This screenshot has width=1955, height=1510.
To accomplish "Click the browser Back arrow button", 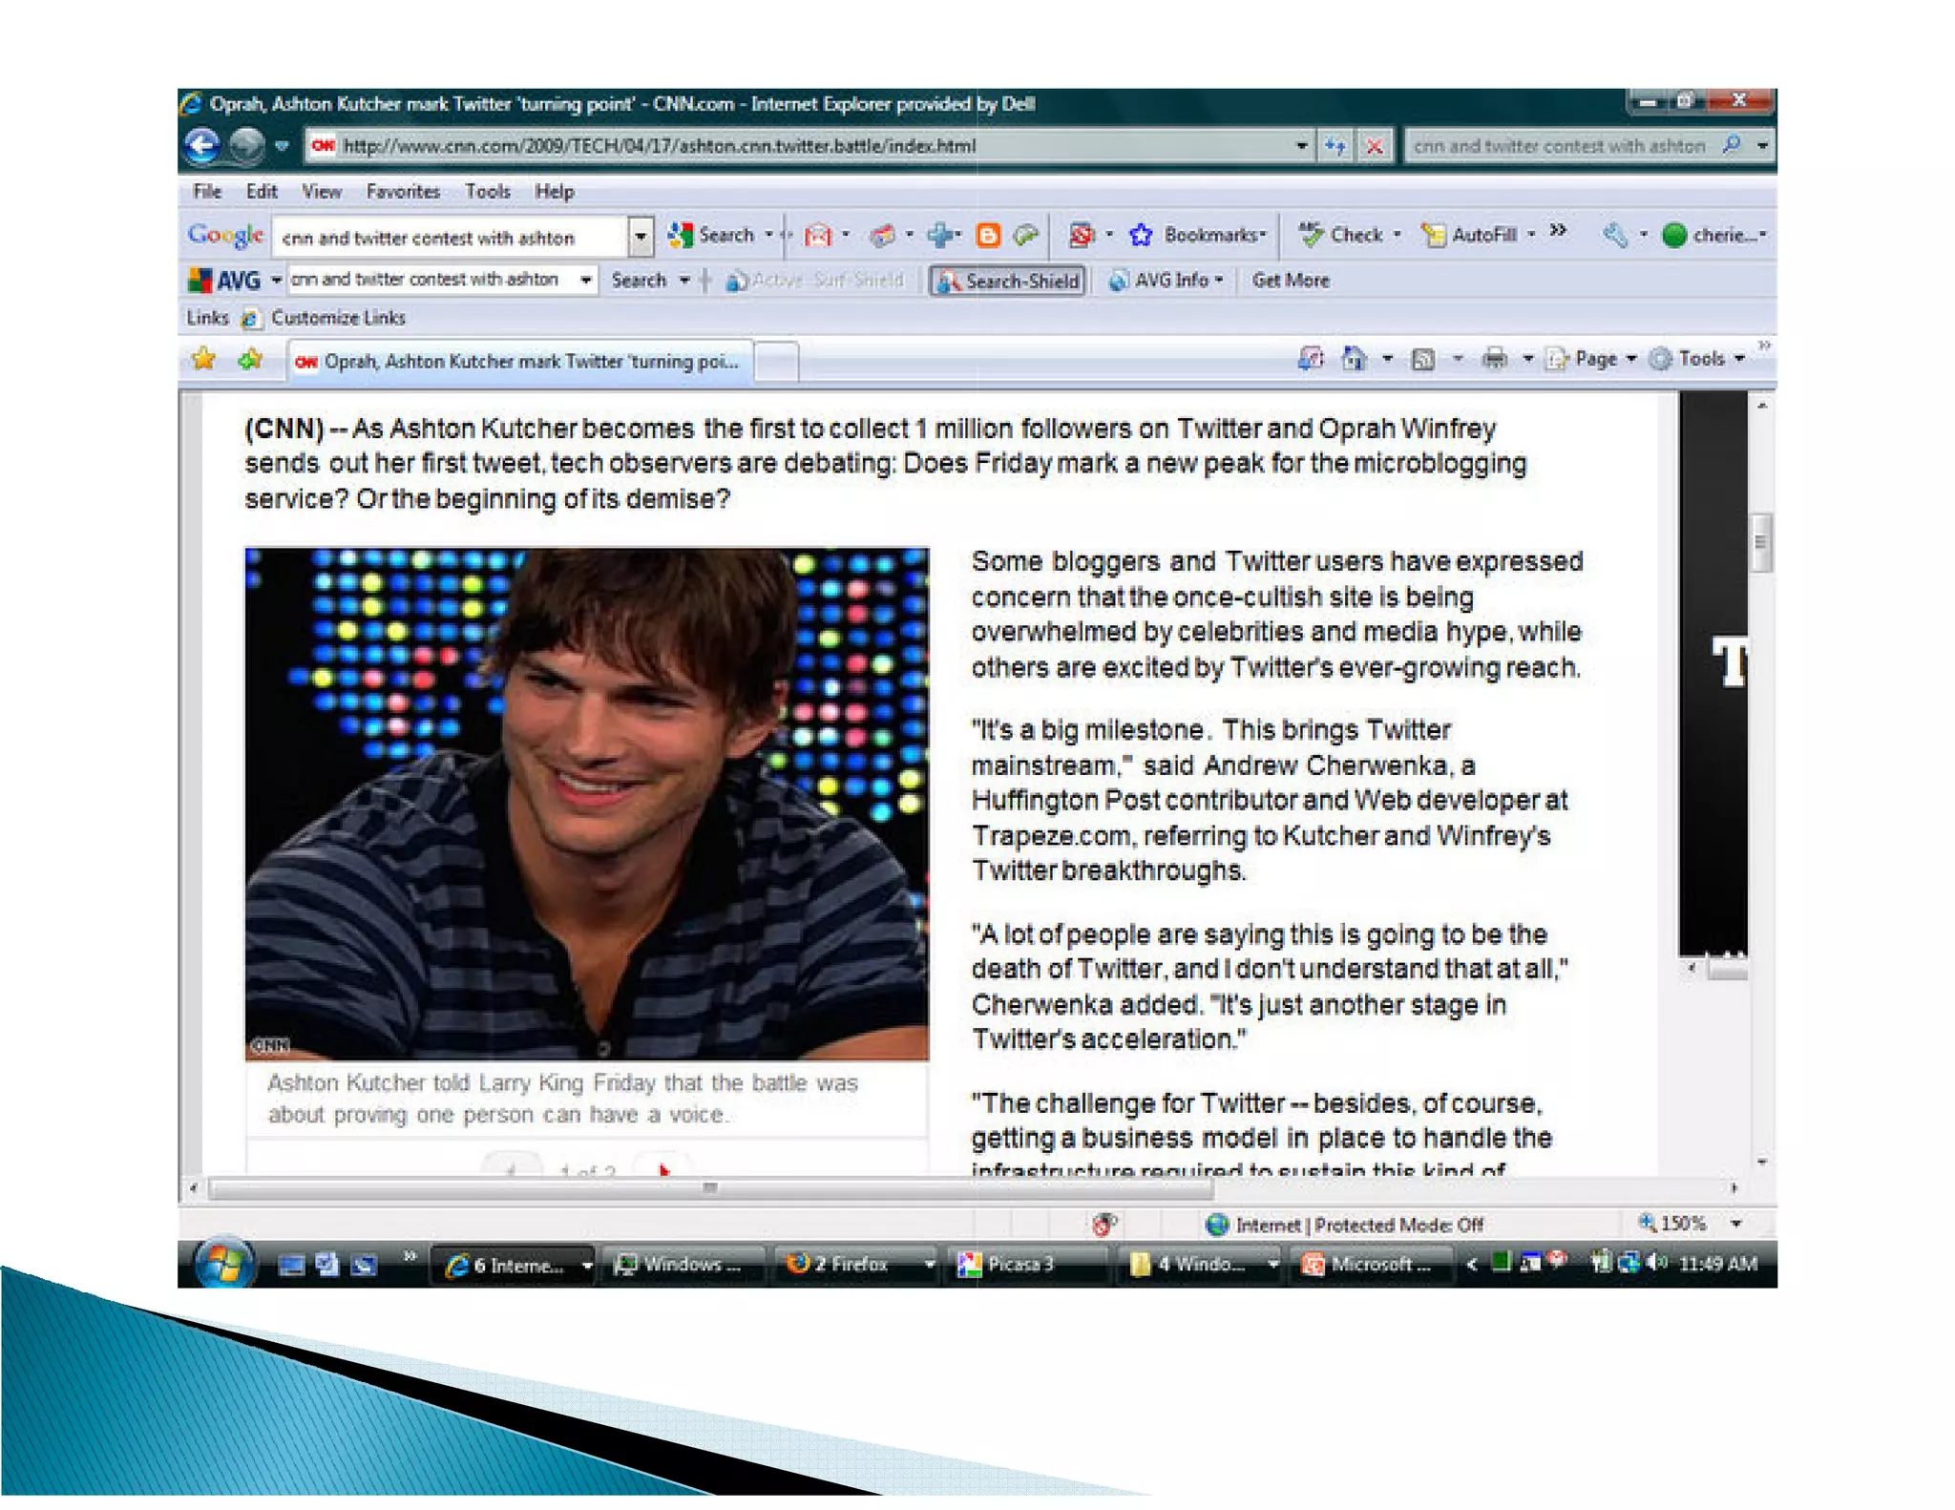I will pos(202,145).
